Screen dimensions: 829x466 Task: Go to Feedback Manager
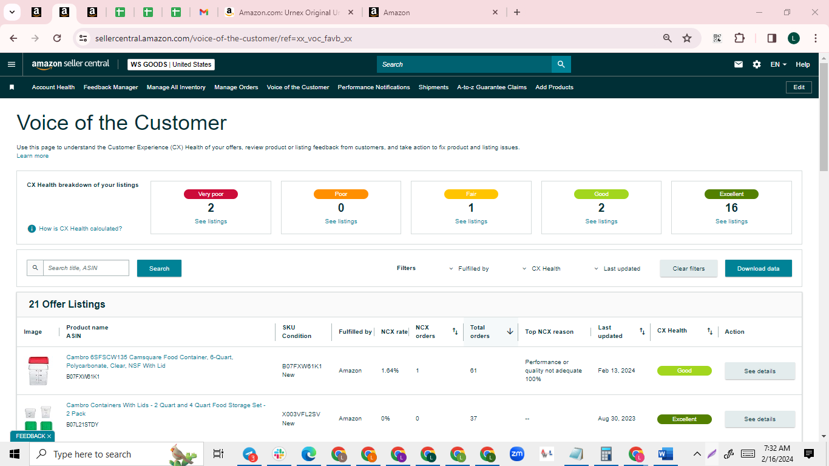click(x=111, y=87)
